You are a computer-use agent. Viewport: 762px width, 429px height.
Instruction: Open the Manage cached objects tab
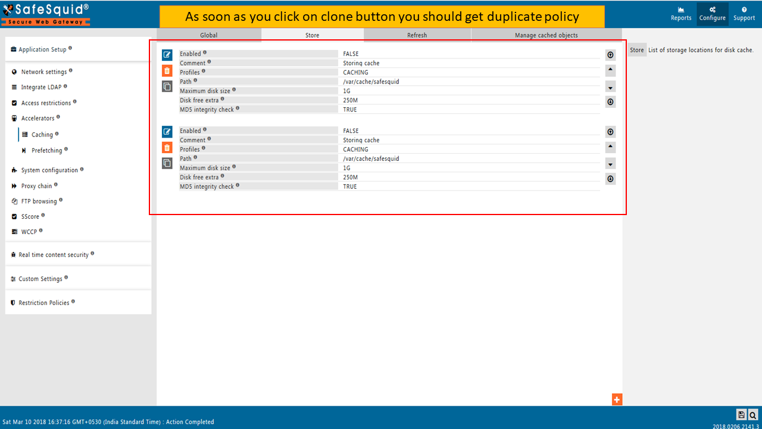[x=546, y=35]
